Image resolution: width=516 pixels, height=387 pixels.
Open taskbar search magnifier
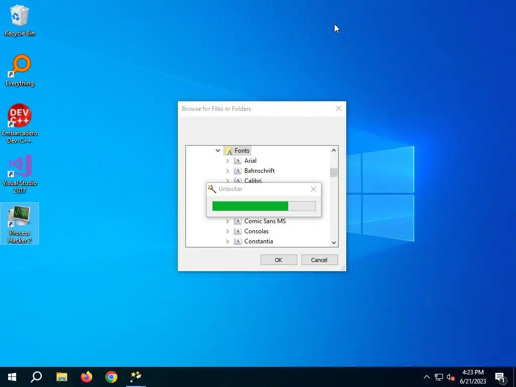coord(36,377)
